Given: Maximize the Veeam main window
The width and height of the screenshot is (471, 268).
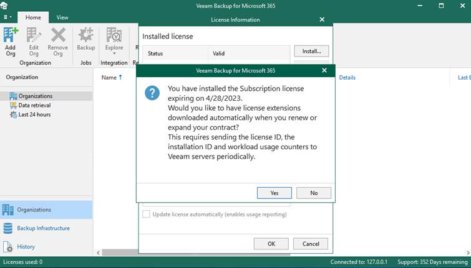Looking at the screenshot, I should [x=441, y=6].
